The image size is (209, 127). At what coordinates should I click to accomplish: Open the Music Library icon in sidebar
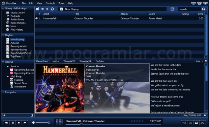tap(8, 13)
